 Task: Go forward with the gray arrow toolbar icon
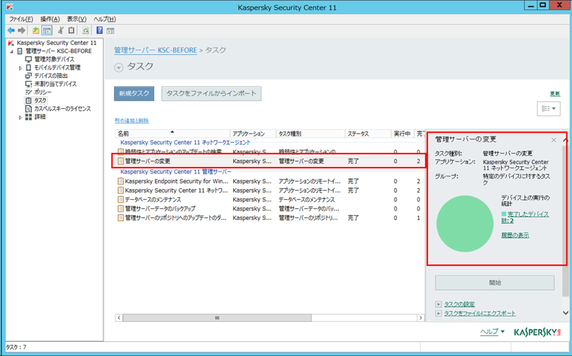(21, 30)
